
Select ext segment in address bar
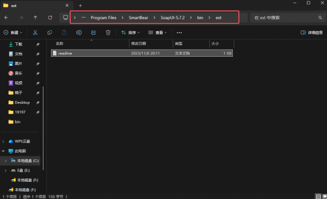[218, 18]
